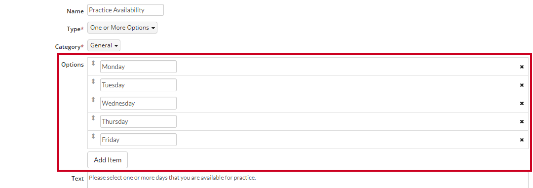Click the reorder handle beside Friday
Viewport: 533px width, 188px height.
point(93,136)
